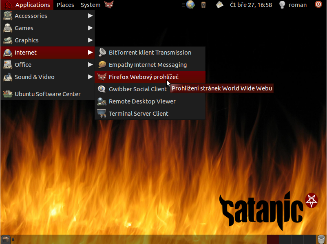The height and width of the screenshot is (244, 327).
Task: Open the System menu
Action: pos(90,5)
